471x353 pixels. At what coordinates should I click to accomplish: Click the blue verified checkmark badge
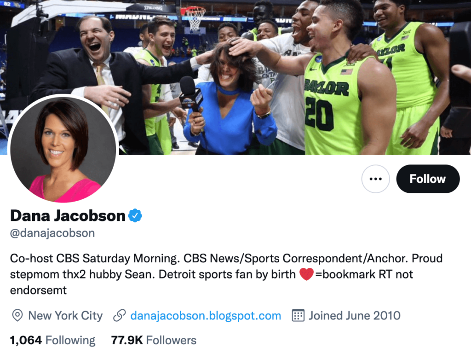[x=135, y=215]
